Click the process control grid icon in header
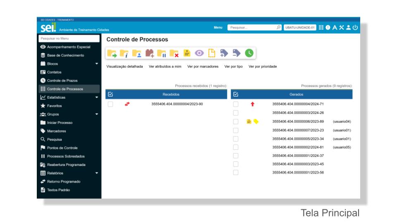This screenshot has height=223, width=397. pyautogui.click(x=321, y=28)
